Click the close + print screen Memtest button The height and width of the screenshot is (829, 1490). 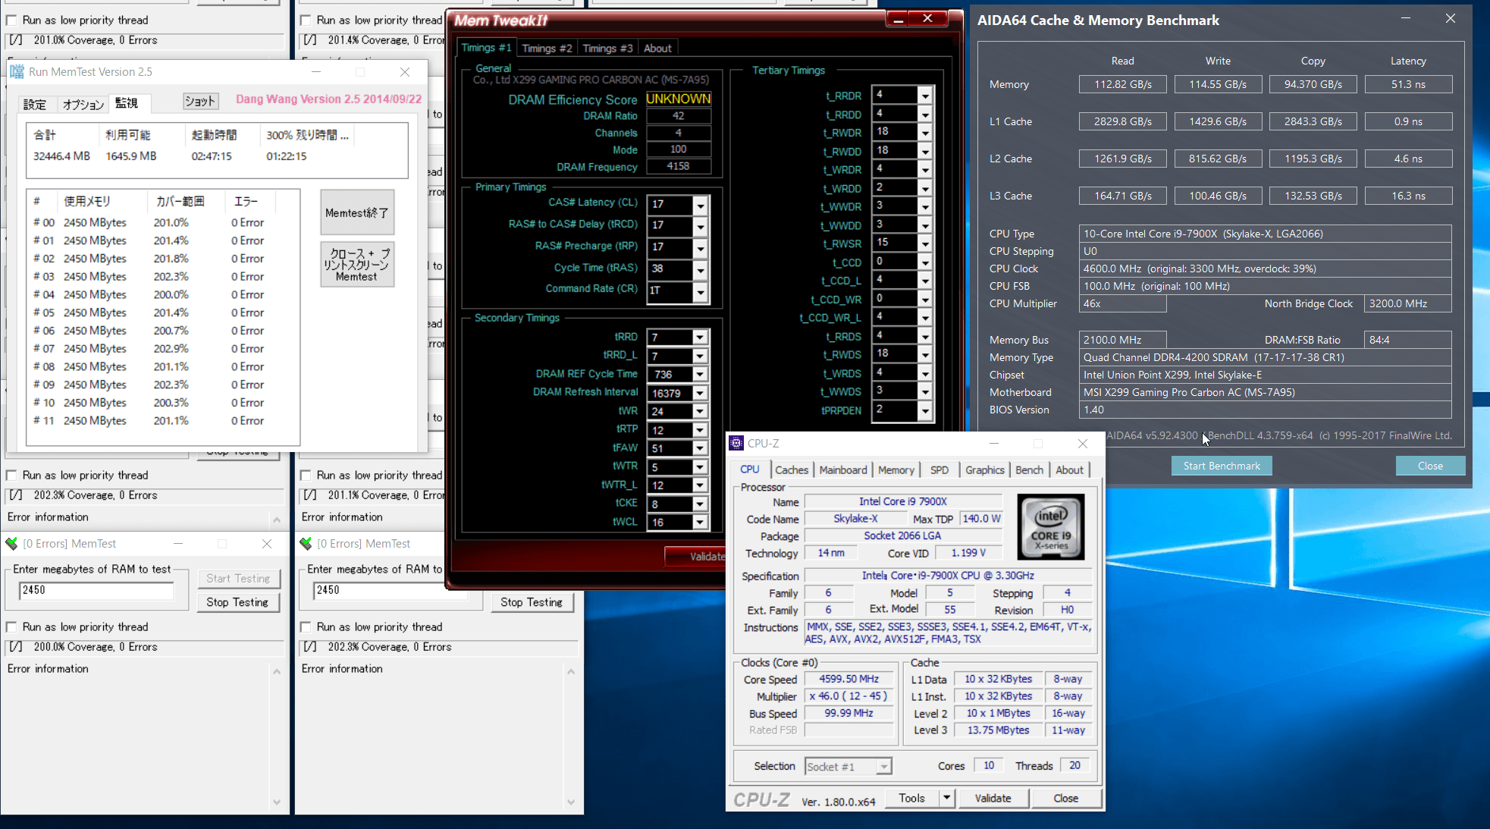356,265
